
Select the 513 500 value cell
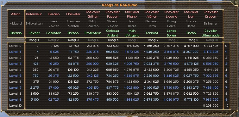pyautogui.click(x=112, y=46)
